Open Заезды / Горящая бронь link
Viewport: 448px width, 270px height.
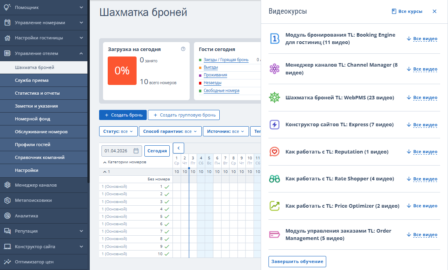pyautogui.click(x=226, y=60)
